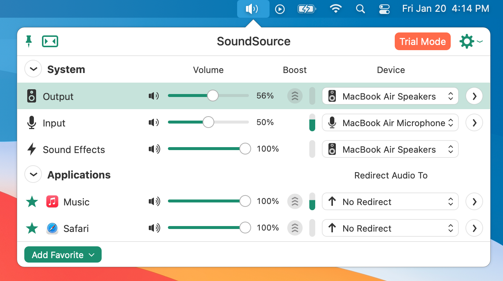The image size is (503, 281).
Task: Click the Output speaker icon
Action: tap(32, 96)
